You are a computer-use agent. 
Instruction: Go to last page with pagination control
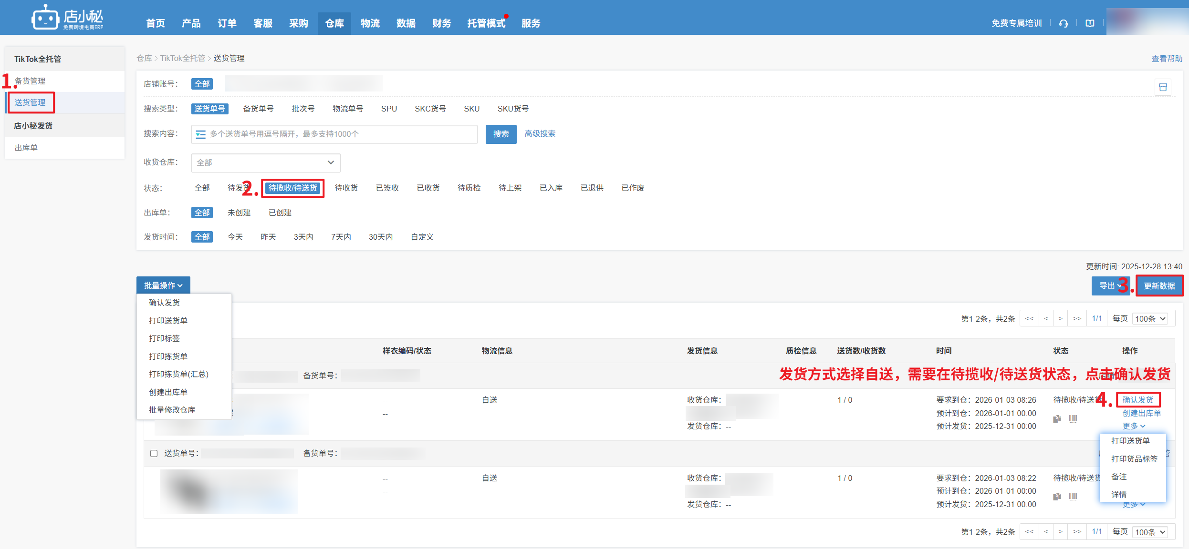click(x=1077, y=318)
